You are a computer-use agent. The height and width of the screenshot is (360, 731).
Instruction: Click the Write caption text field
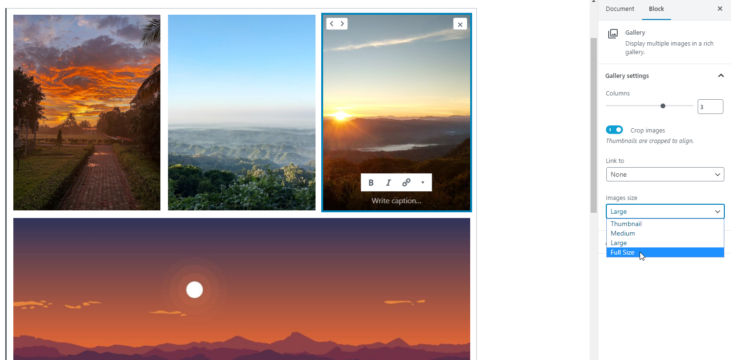pyautogui.click(x=396, y=201)
